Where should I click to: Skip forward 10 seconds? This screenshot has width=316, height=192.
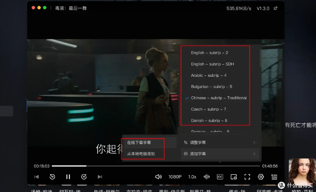(84, 177)
